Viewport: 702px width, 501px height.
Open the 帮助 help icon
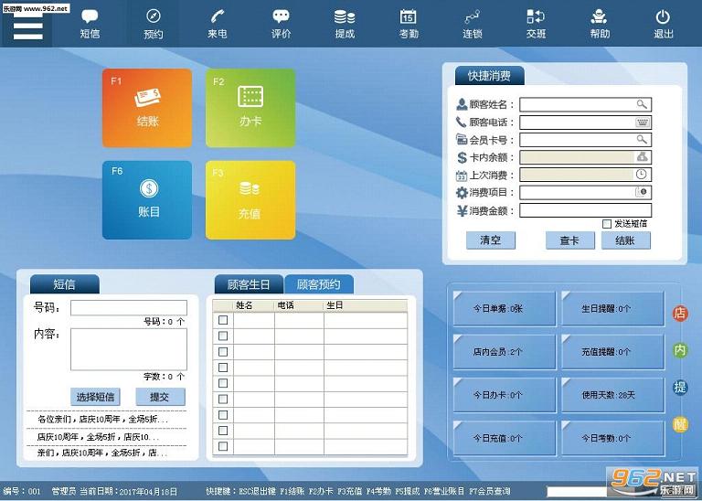click(x=600, y=24)
